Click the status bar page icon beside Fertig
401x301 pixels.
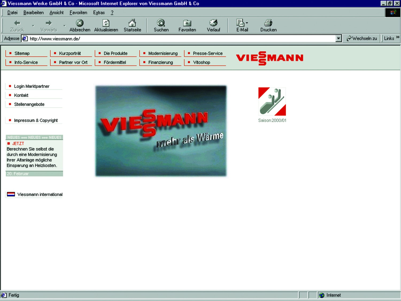(4, 295)
